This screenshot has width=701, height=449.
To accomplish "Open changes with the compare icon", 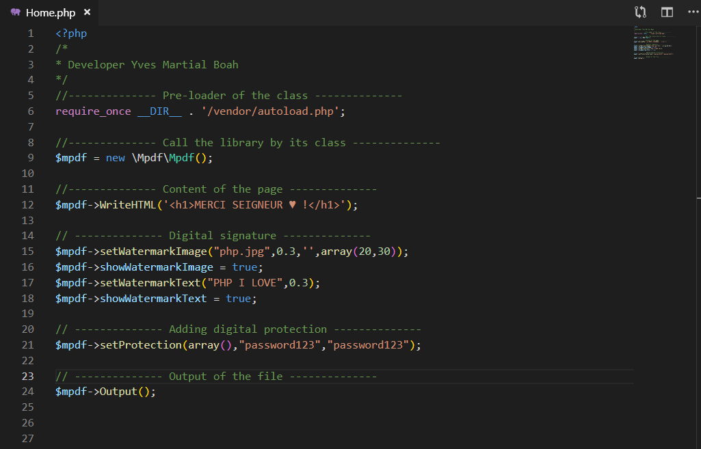I will (640, 12).
